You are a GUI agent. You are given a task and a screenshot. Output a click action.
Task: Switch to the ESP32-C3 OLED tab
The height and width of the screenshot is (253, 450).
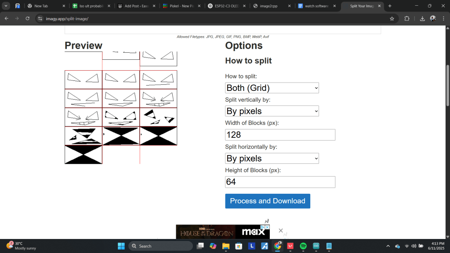pyautogui.click(x=226, y=6)
